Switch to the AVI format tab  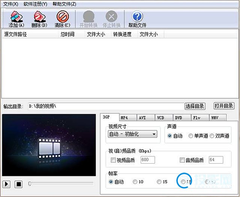coord(146,118)
